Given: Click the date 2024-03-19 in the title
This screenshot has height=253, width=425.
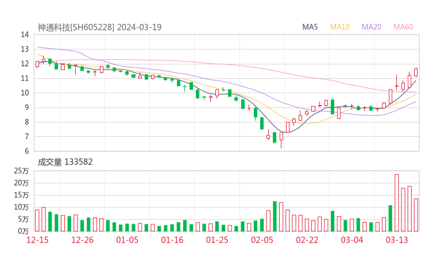Looking at the screenshot, I should (x=140, y=27).
